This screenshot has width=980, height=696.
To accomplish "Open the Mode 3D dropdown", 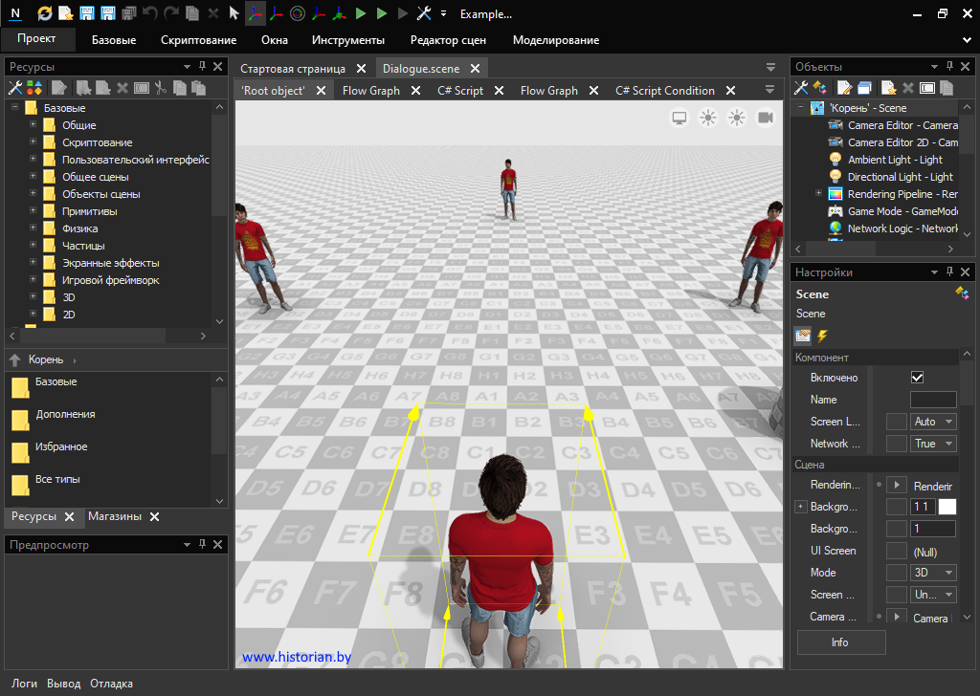I will tap(934, 573).
